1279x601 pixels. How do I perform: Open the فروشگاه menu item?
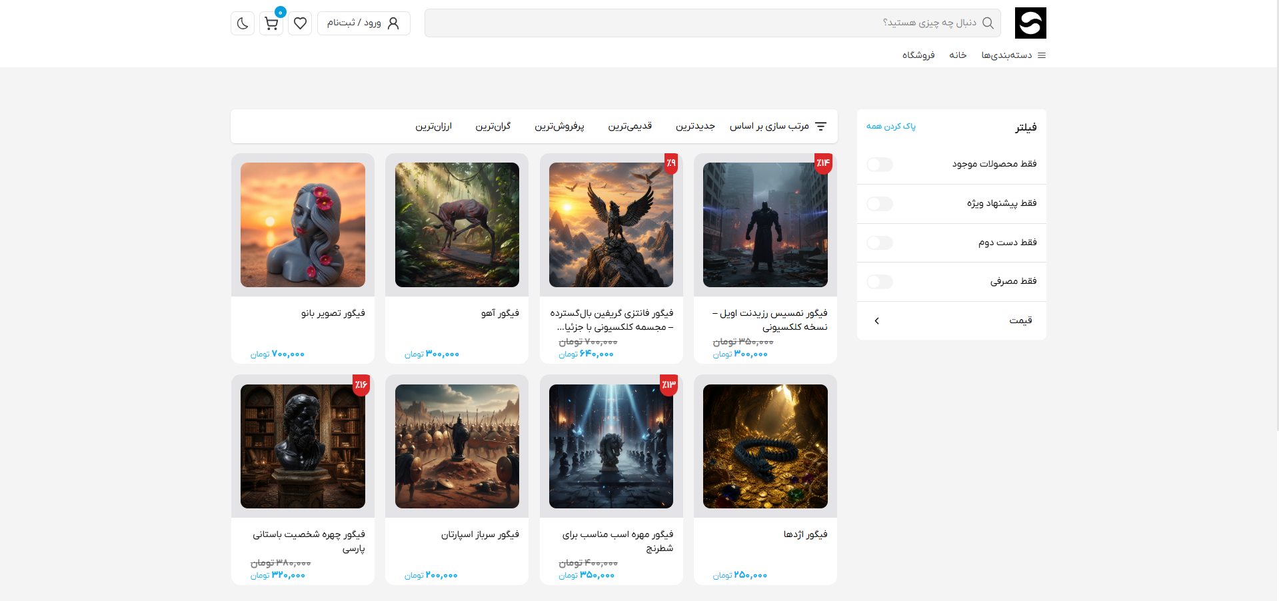click(918, 55)
